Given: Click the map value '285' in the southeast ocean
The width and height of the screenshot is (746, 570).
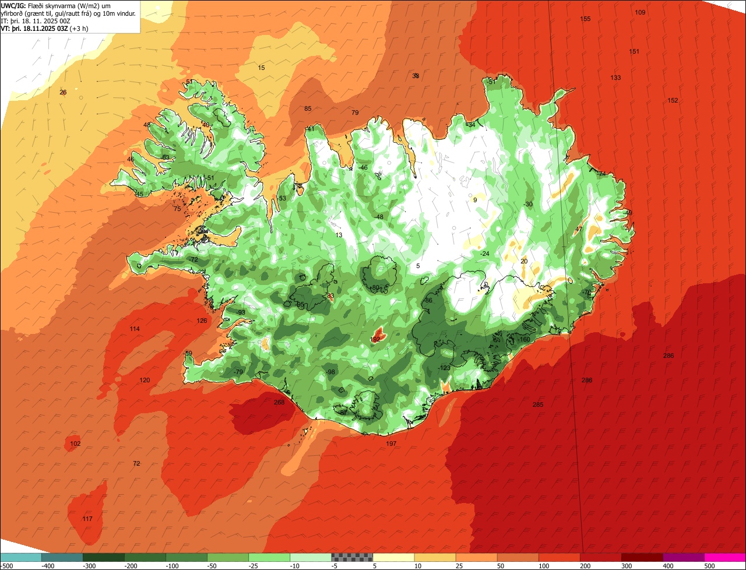Looking at the screenshot, I should tap(538, 405).
